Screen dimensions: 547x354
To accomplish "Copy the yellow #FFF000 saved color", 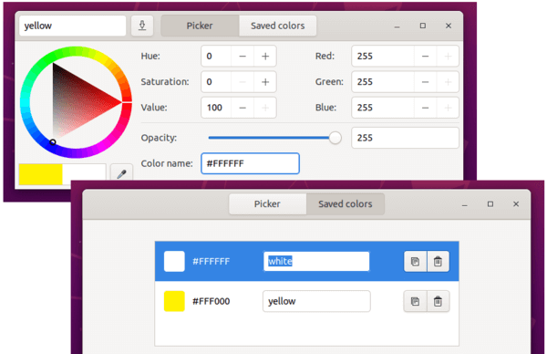I will (415, 301).
